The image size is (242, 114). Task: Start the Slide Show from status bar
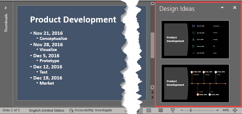pyautogui.click(x=173, y=110)
